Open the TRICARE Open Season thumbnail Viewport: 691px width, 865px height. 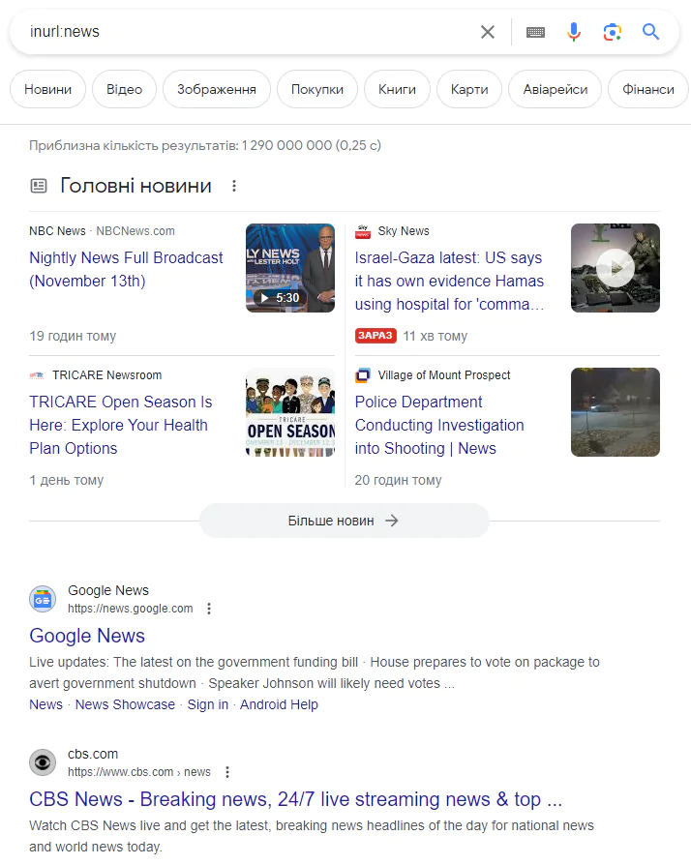pyautogui.click(x=290, y=412)
